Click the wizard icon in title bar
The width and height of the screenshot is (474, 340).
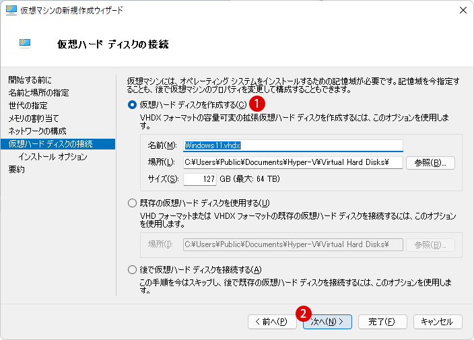coord(11,10)
